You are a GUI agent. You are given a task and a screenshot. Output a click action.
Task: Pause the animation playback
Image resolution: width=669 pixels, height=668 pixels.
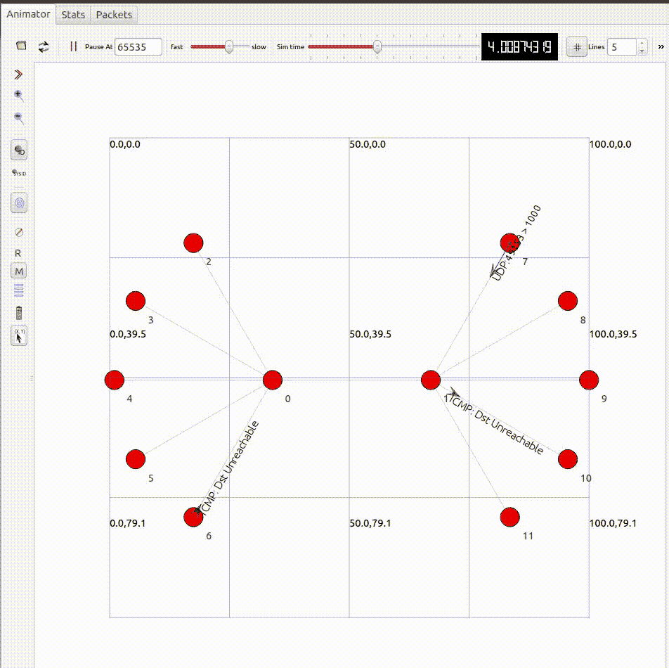[73, 46]
